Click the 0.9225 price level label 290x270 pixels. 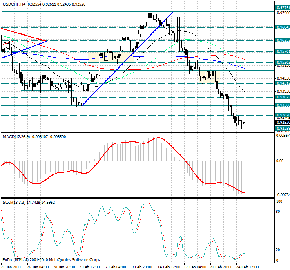tap(283, 129)
